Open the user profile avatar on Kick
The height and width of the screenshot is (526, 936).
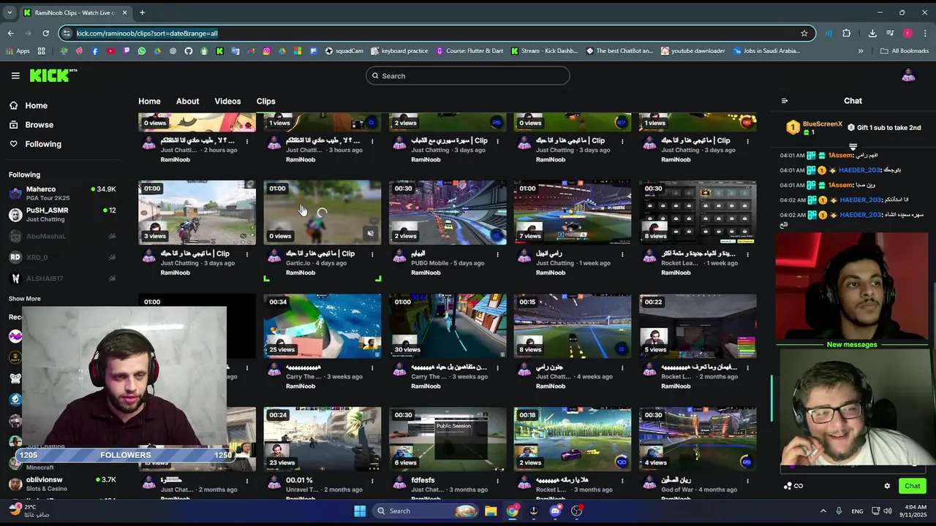click(x=908, y=75)
